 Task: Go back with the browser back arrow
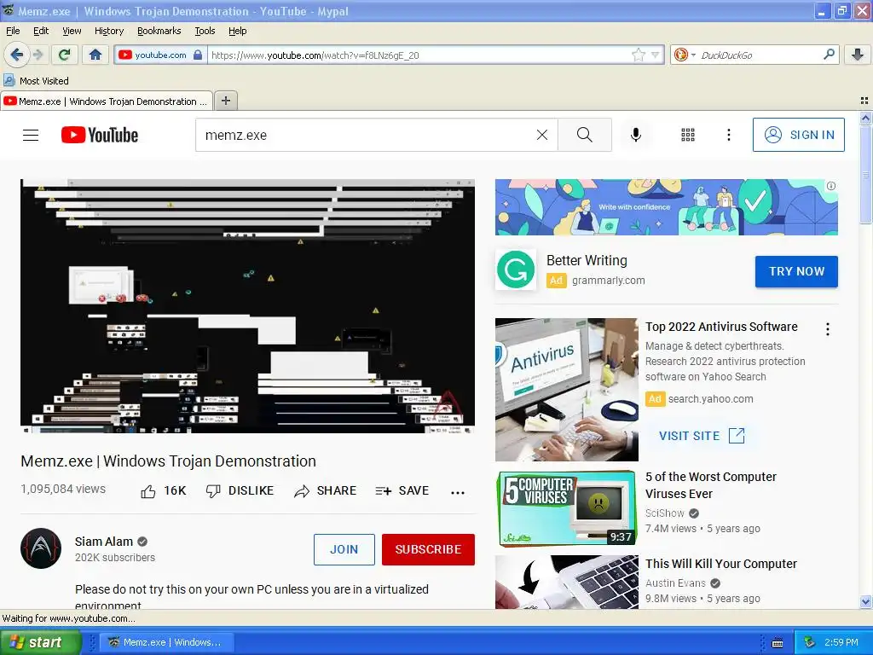(17, 55)
